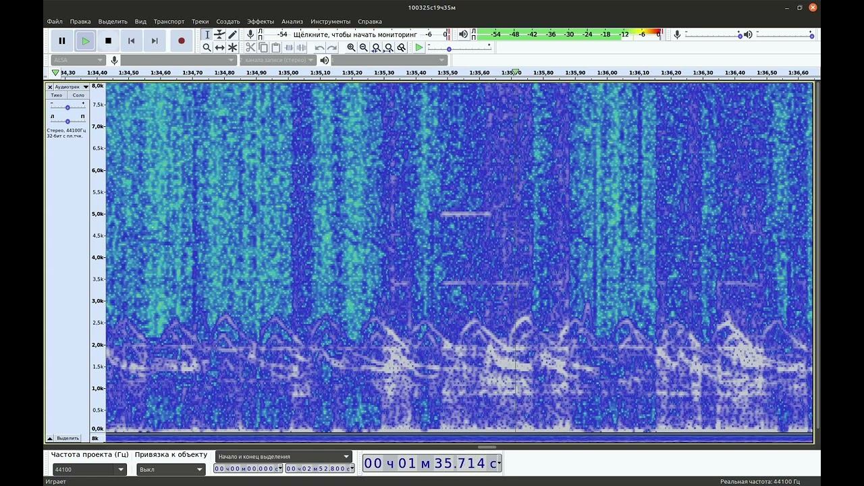The image size is (864, 486).
Task: Trim audio outside the selection
Action: (289, 47)
